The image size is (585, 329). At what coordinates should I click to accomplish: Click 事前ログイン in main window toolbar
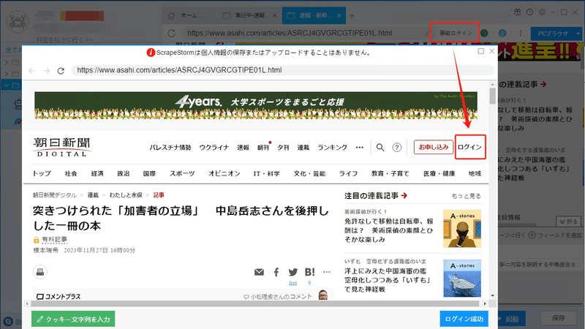pos(456,33)
